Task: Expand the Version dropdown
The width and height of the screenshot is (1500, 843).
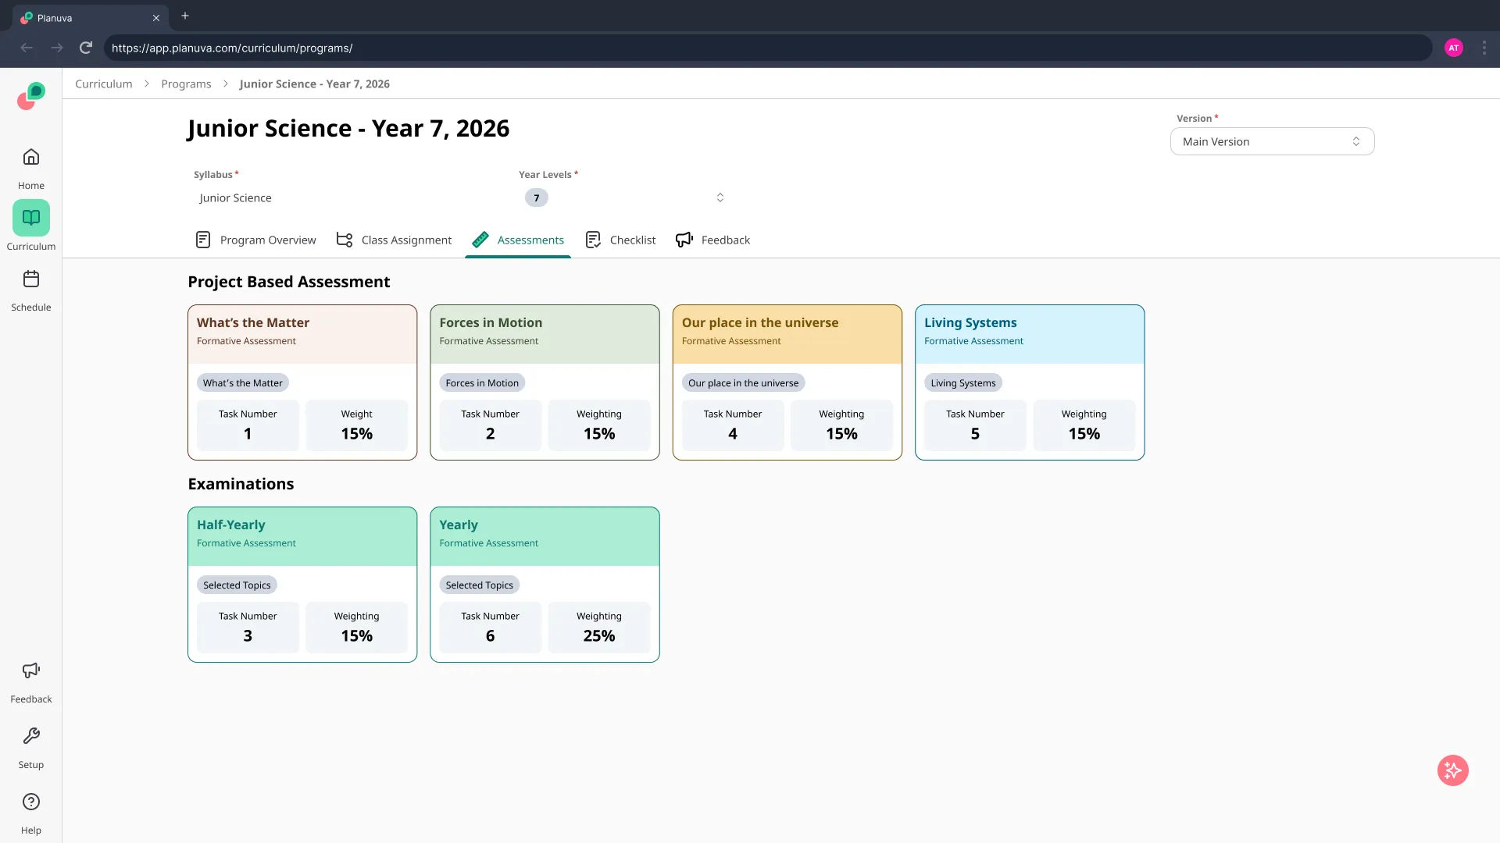Action: point(1271,142)
